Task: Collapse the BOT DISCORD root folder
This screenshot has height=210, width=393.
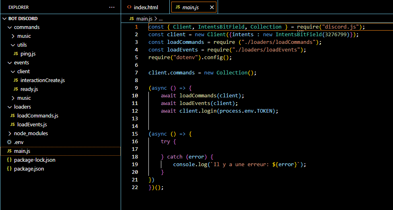Action: (4, 19)
